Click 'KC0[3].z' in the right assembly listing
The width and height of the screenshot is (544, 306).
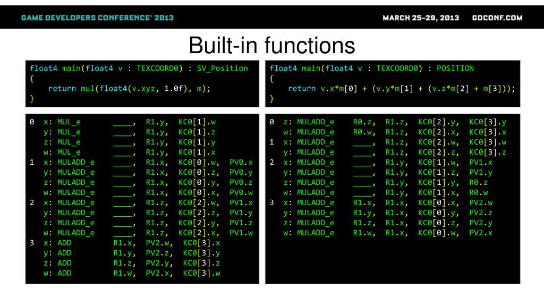[488, 152]
